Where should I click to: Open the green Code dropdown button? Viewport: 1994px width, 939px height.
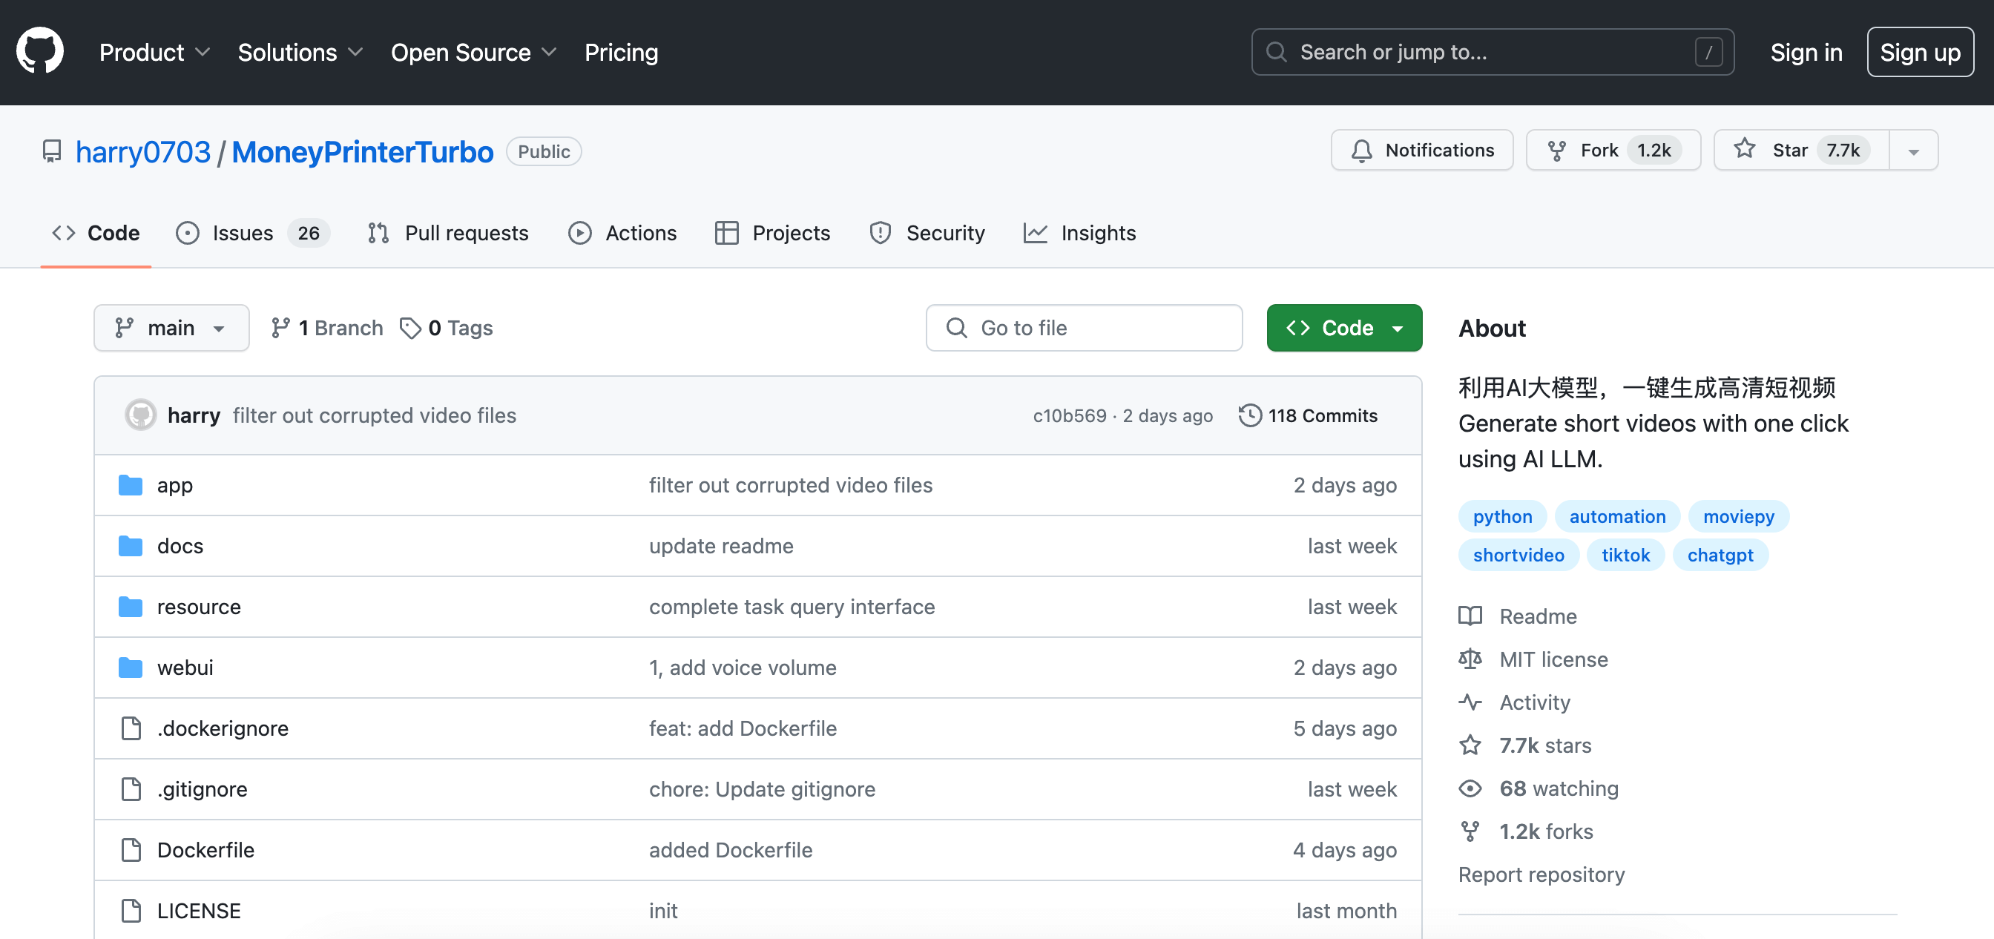[1345, 327]
